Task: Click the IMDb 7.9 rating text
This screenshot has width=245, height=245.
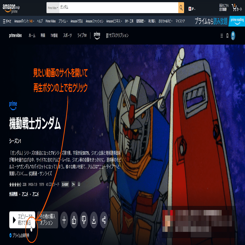Action: [33, 185]
